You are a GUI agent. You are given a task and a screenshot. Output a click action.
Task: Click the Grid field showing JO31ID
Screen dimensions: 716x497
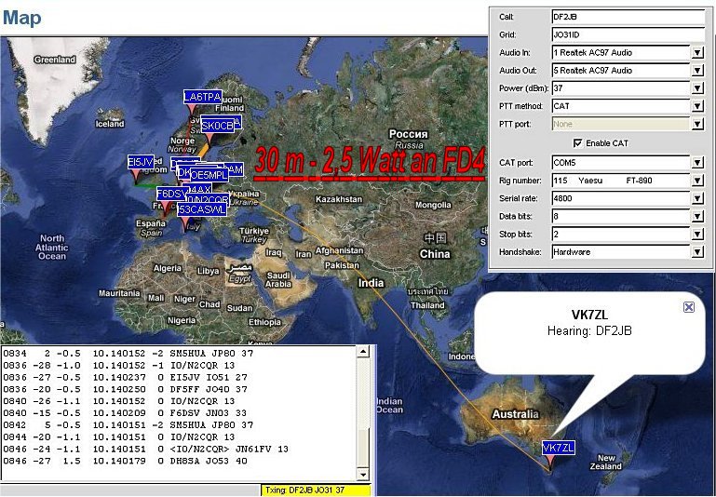(x=628, y=34)
